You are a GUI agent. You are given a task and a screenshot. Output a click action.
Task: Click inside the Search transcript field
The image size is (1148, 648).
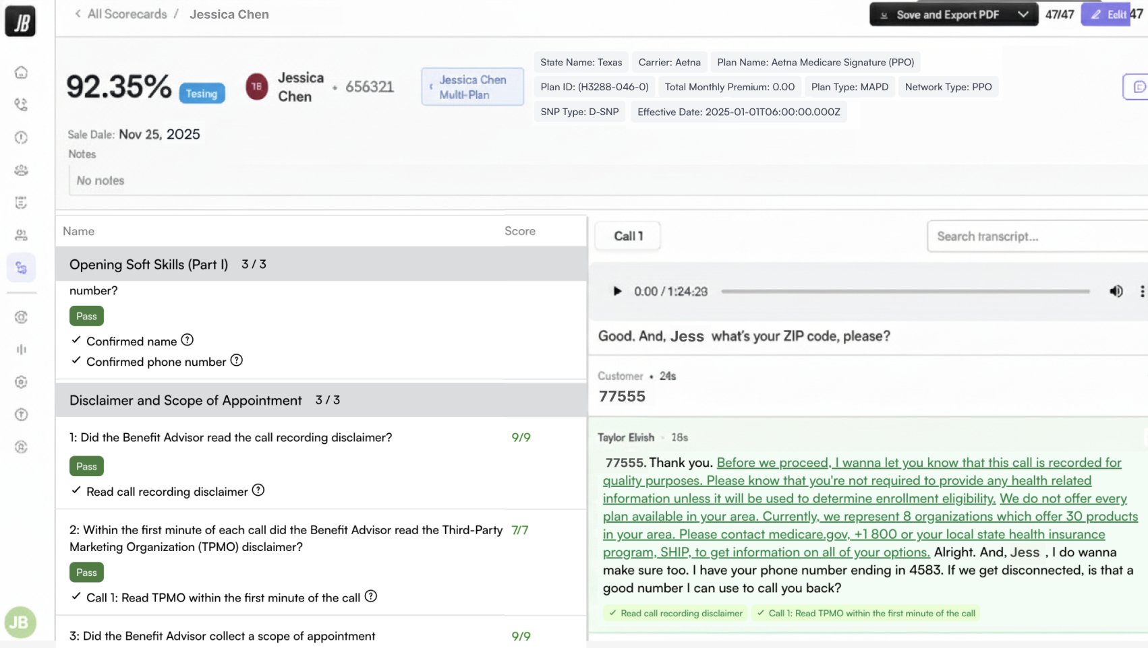pos(1025,236)
